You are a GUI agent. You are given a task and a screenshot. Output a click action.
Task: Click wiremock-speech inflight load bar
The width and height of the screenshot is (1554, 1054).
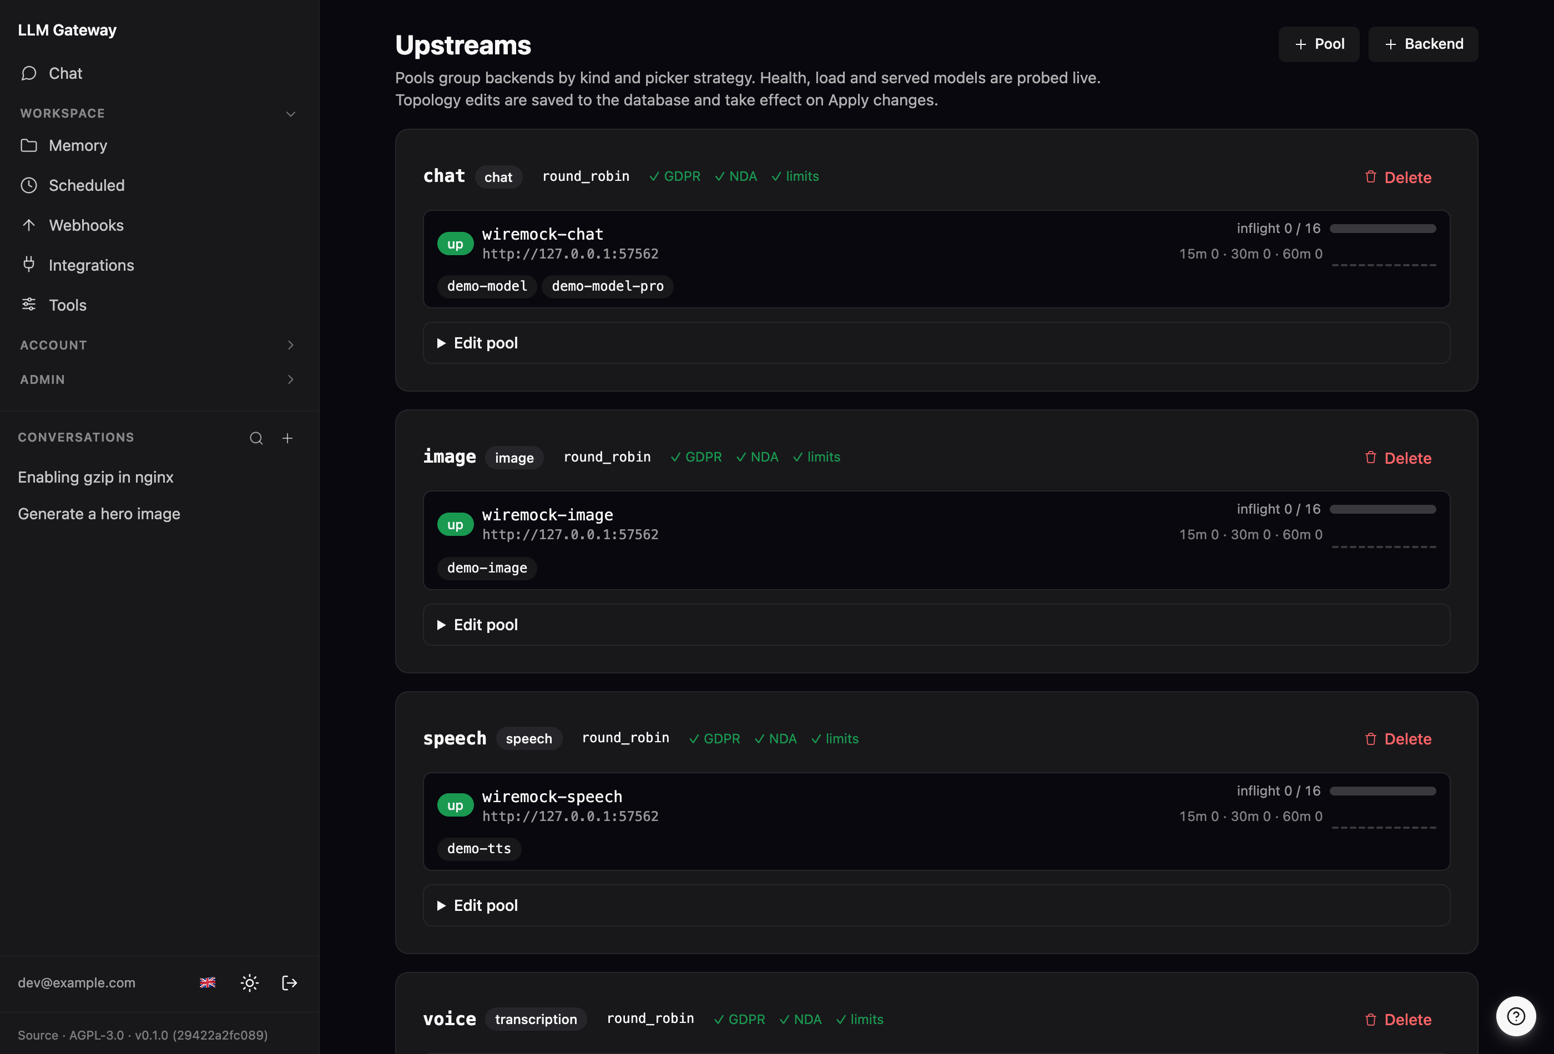[x=1382, y=790]
